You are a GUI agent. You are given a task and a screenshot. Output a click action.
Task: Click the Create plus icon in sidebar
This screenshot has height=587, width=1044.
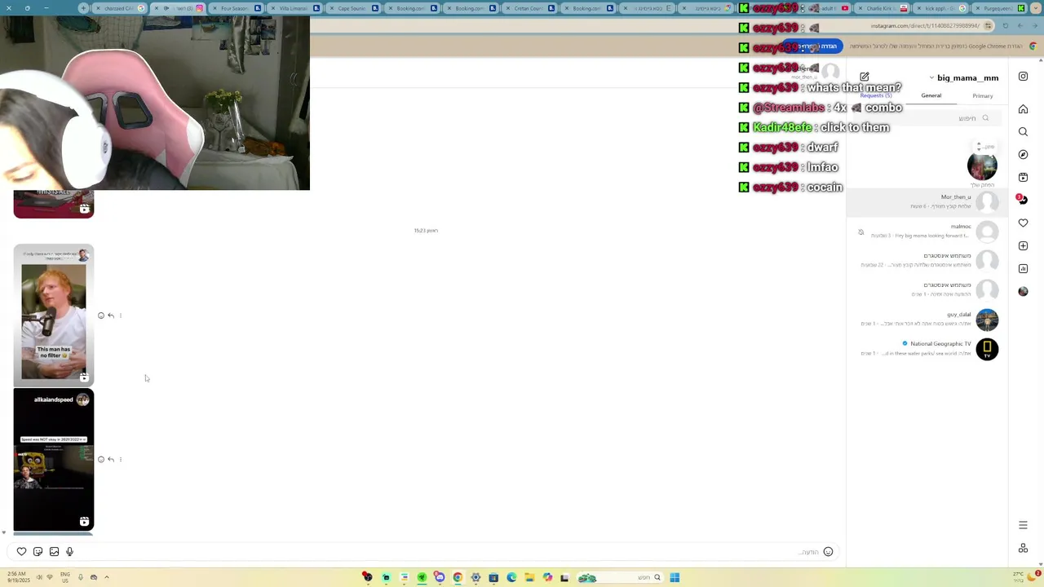click(x=1023, y=245)
